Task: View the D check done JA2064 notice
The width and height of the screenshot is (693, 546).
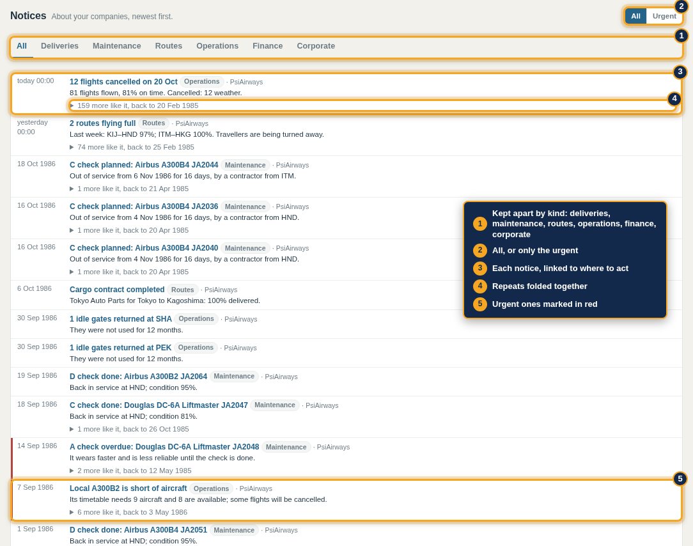Action: [x=138, y=376]
